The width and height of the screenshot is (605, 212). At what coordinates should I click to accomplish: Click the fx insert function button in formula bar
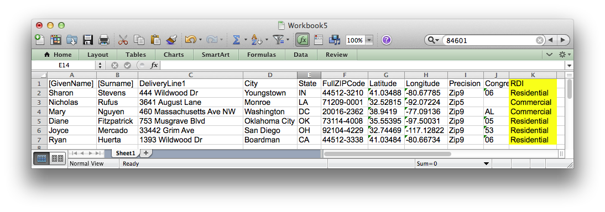point(154,66)
